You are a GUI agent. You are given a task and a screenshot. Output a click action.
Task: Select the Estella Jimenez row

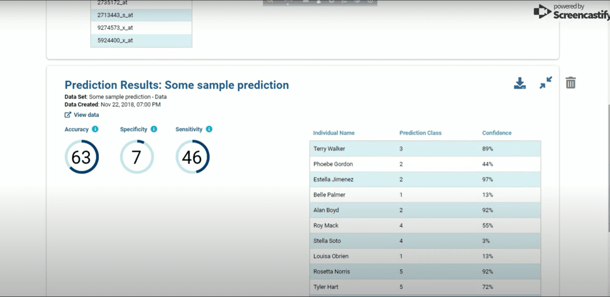(x=425, y=179)
